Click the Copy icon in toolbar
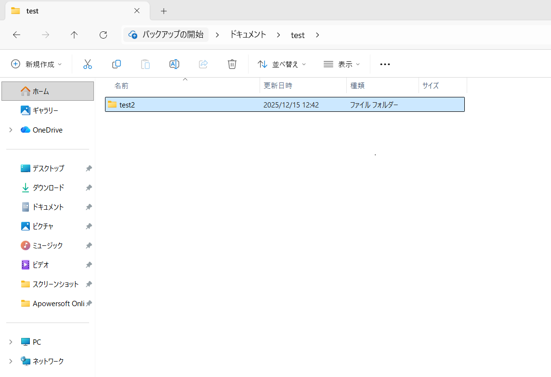 point(116,64)
